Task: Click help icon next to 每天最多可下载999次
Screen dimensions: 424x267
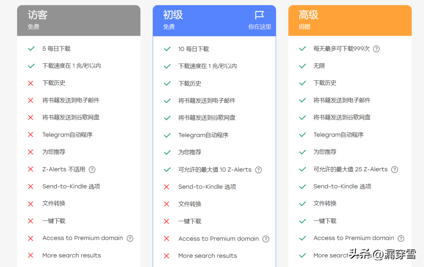Action: (x=376, y=49)
